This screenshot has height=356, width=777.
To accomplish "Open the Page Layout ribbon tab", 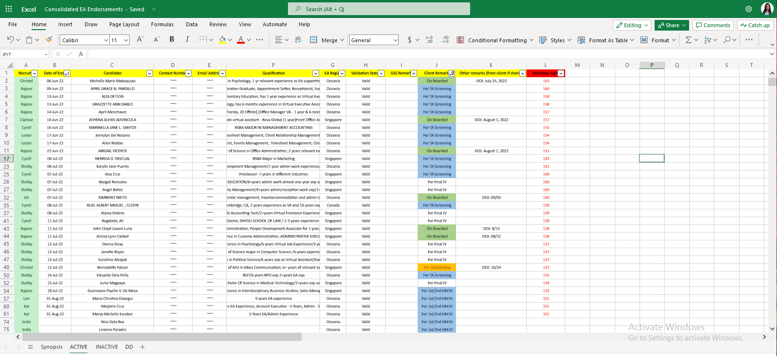I will 124,24.
